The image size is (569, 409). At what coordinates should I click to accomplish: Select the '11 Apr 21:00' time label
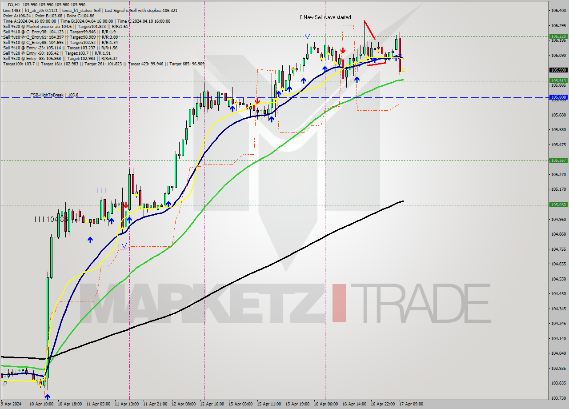tap(156, 404)
